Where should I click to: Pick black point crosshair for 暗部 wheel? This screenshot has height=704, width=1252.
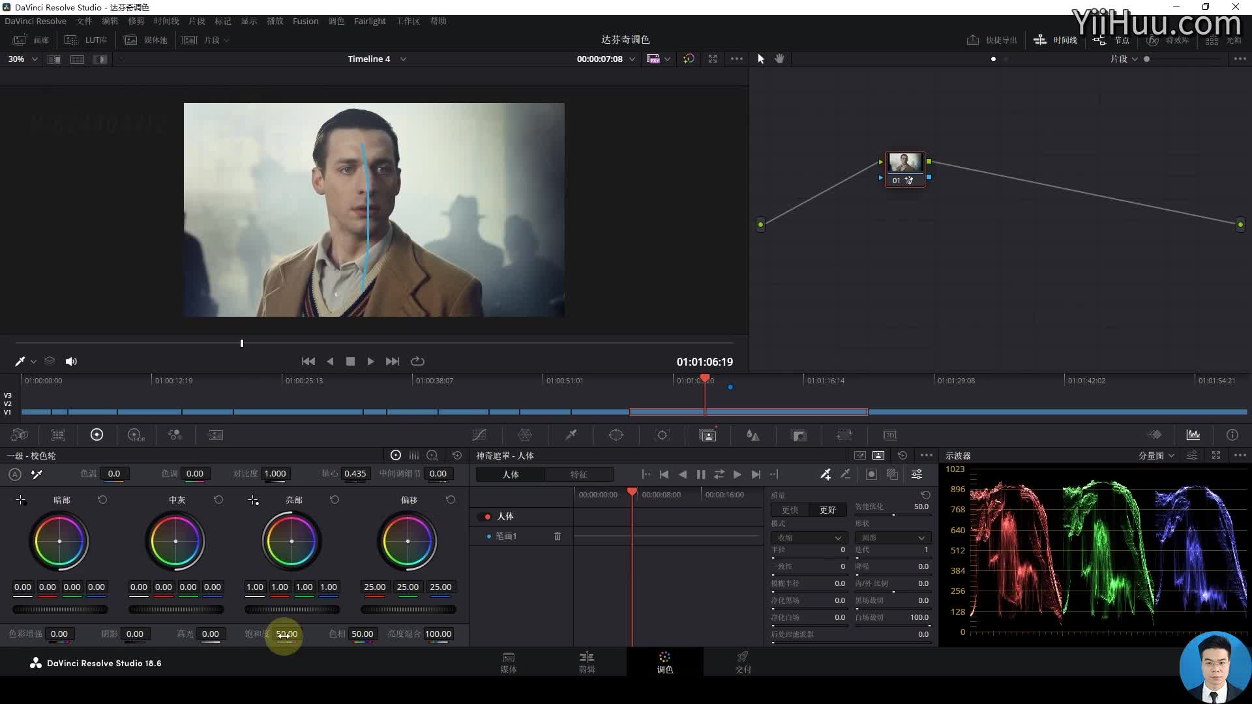(x=21, y=500)
